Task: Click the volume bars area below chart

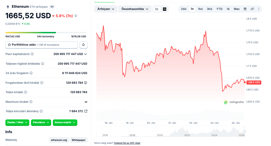Action: (x=171, y=114)
